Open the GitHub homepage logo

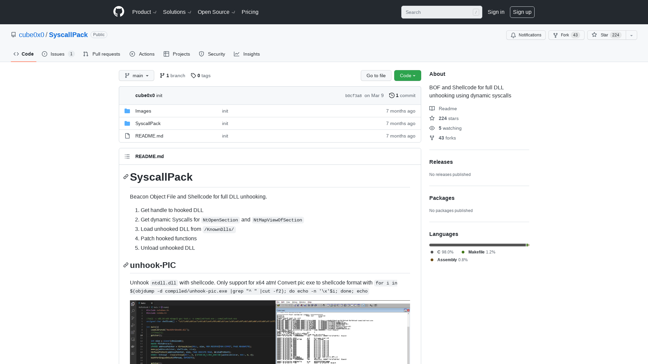point(119,12)
